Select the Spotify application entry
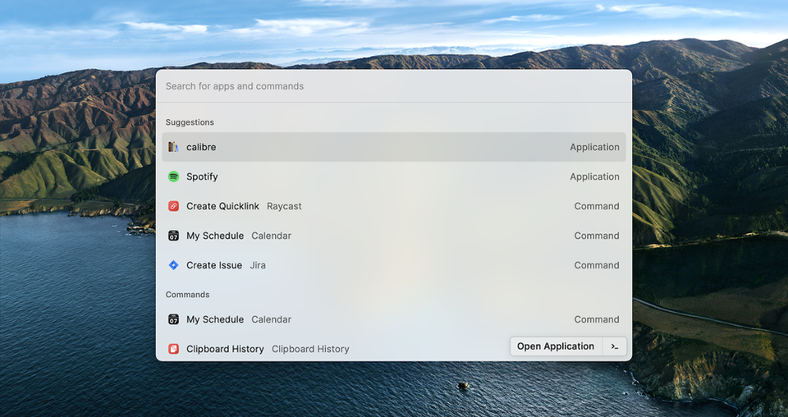Screen dimensions: 788x417 (393, 176)
